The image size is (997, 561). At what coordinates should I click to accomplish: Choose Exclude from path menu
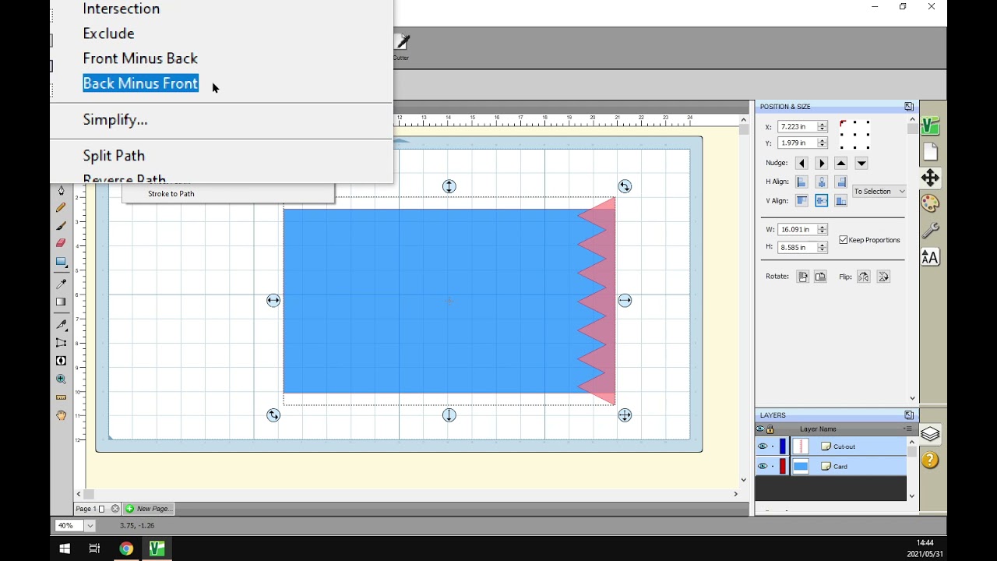pyautogui.click(x=109, y=34)
